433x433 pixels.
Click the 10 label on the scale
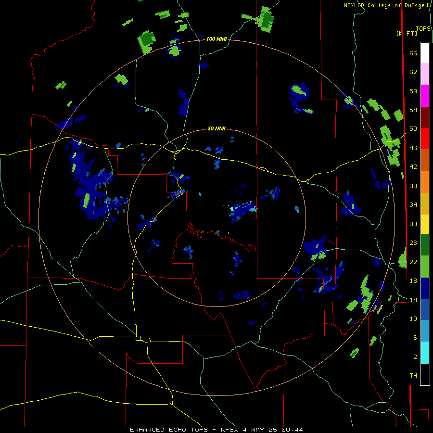(x=413, y=318)
